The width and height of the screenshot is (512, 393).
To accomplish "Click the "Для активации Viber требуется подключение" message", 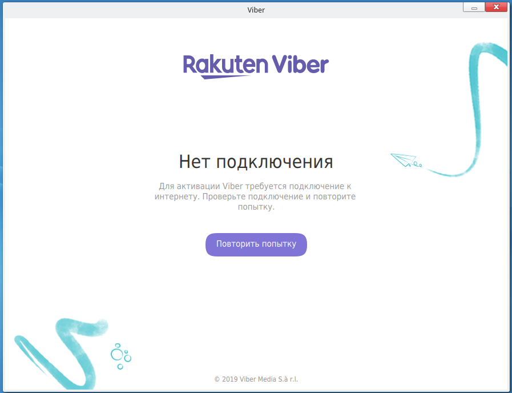I will (x=255, y=196).
